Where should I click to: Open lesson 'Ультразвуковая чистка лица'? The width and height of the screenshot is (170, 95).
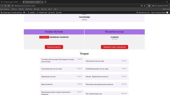click(x=62, y=69)
